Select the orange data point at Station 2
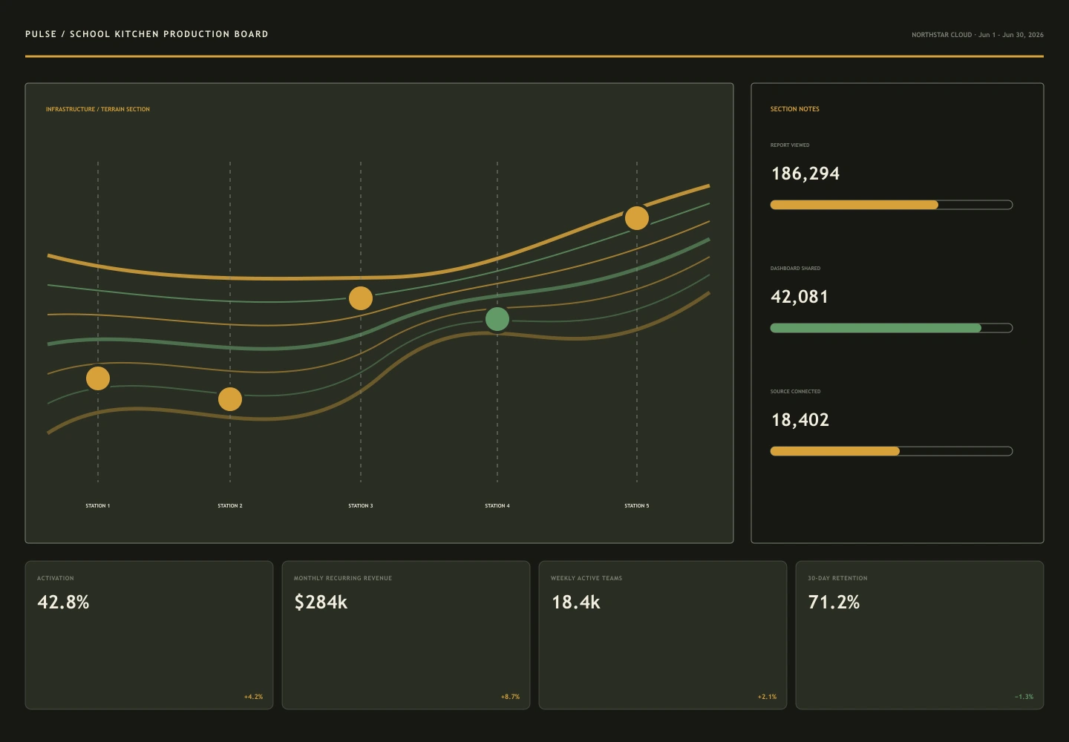 (230, 399)
